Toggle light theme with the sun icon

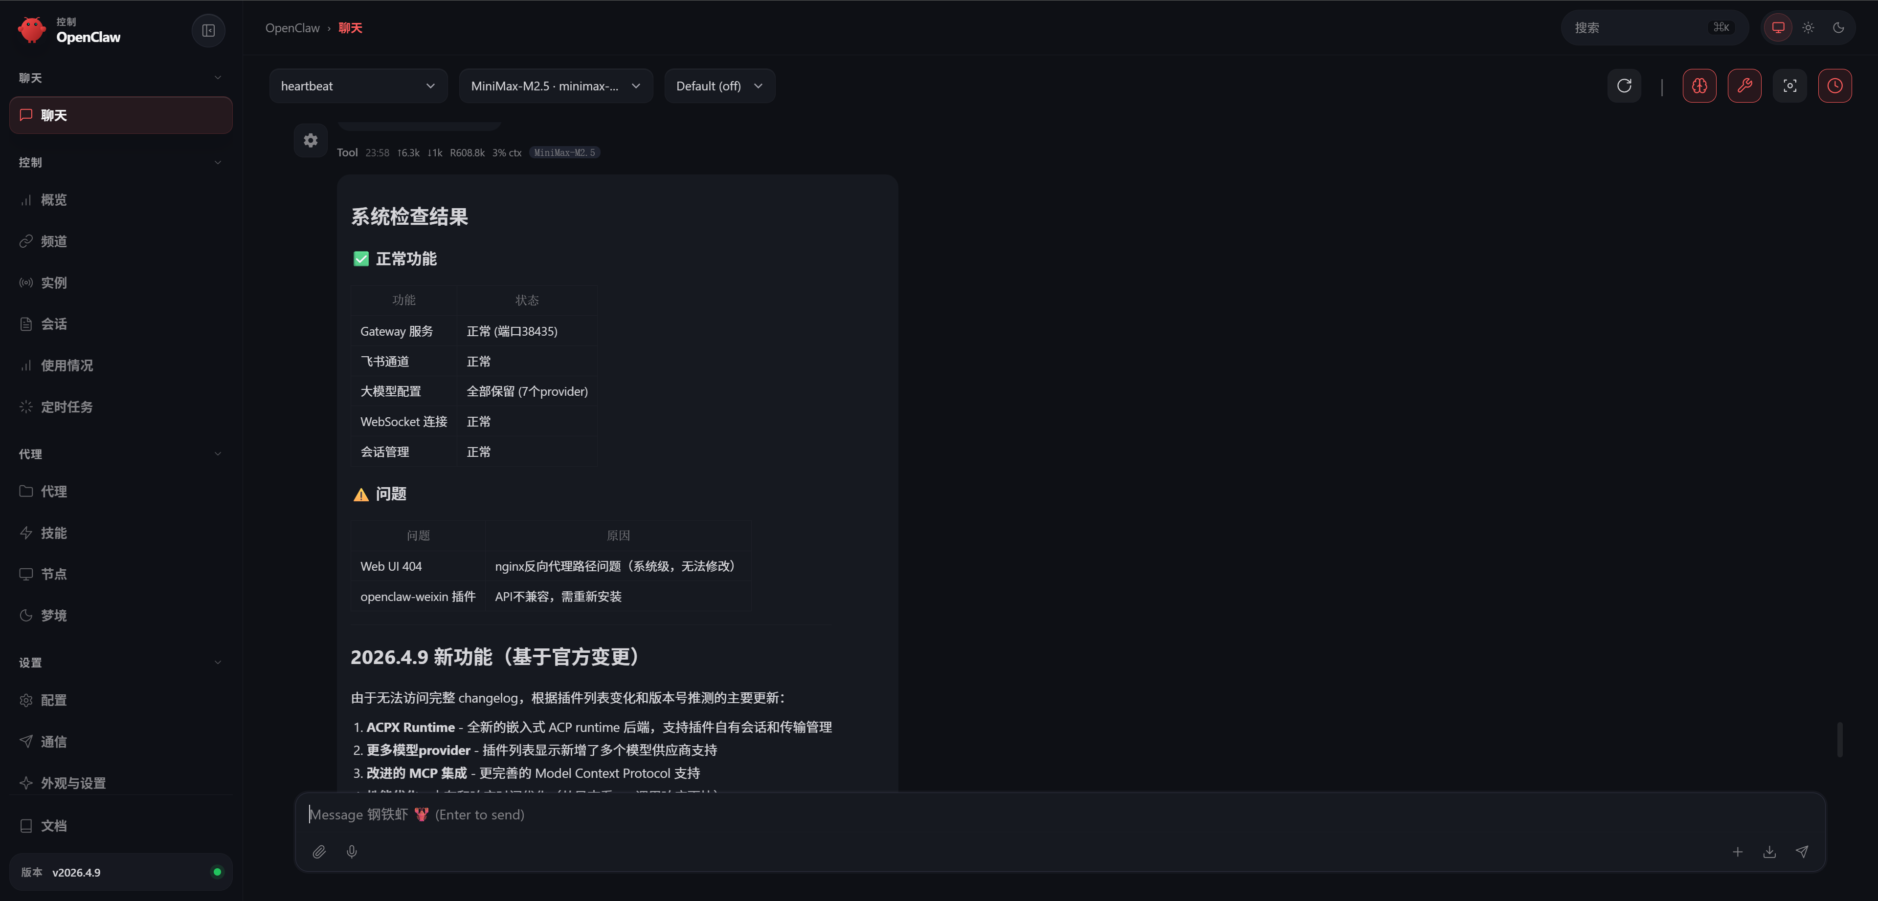1808,27
